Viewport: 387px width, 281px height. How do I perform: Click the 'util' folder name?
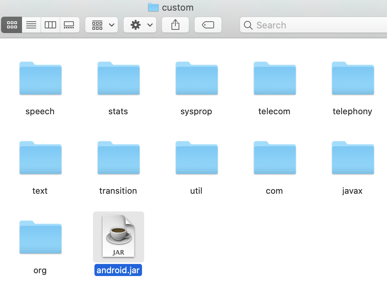pyautogui.click(x=196, y=191)
